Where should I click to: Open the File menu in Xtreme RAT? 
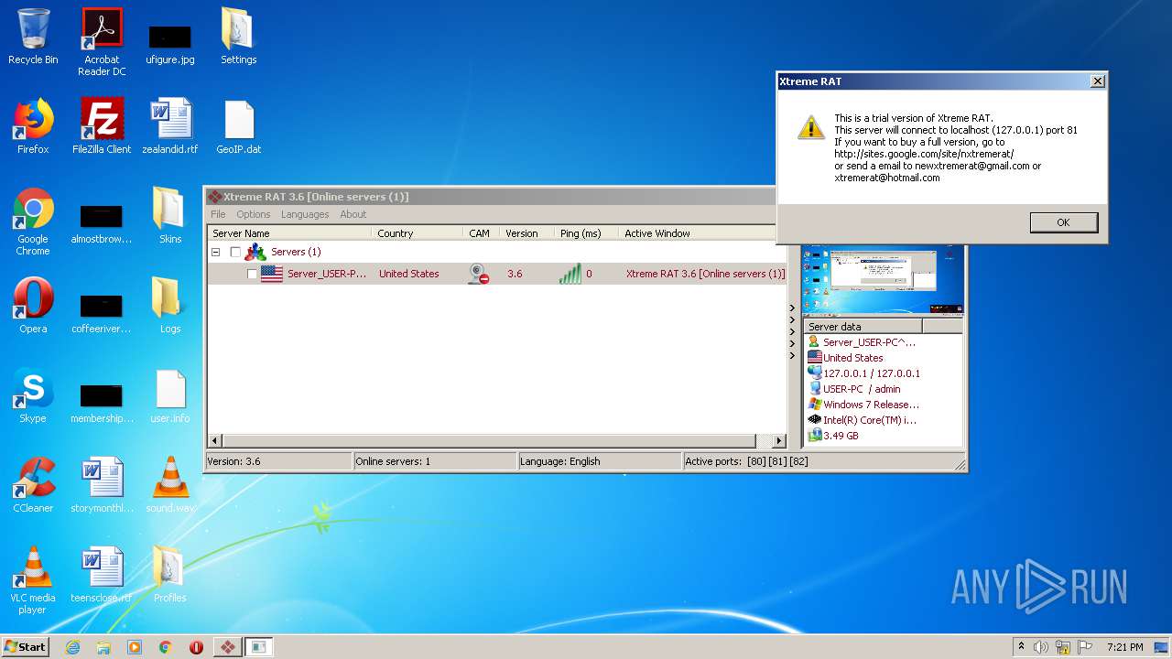click(x=218, y=214)
